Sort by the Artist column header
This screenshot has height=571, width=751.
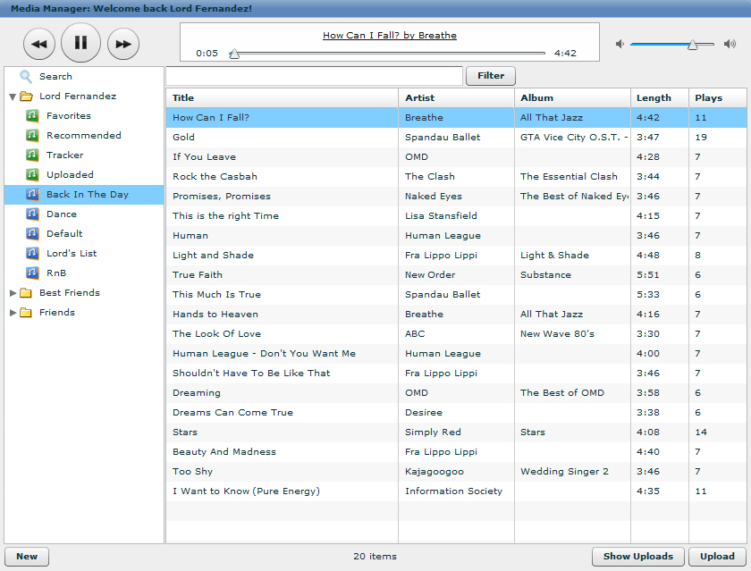click(x=457, y=98)
